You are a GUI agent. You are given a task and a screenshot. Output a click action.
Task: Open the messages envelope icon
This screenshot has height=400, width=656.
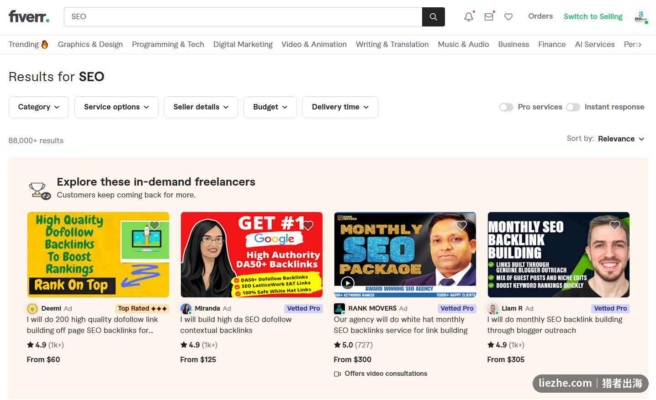(489, 17)
